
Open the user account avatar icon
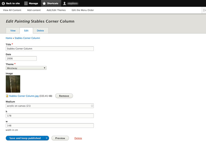coord(64,3)
